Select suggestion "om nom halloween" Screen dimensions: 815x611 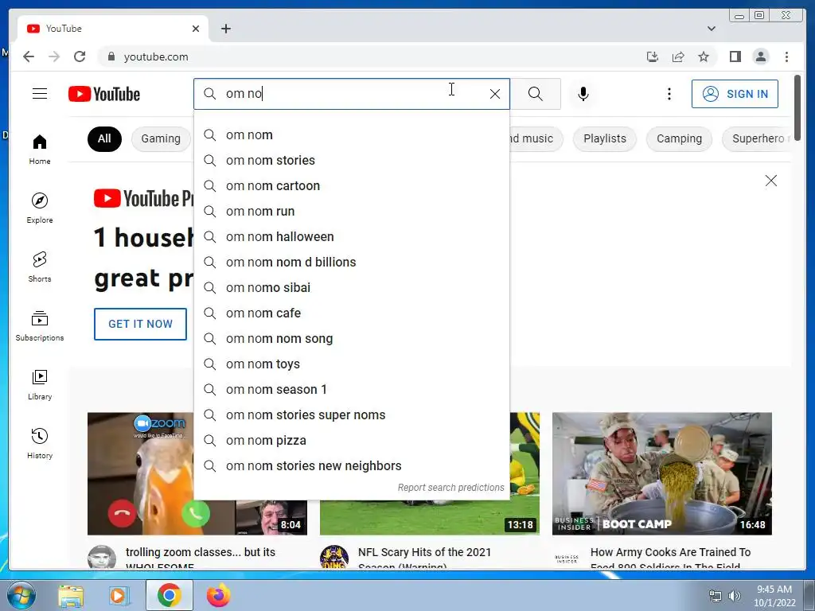click(352, 237)
